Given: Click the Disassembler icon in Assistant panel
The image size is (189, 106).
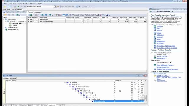Looking at the screenshot, I should [x=155, y=41].
